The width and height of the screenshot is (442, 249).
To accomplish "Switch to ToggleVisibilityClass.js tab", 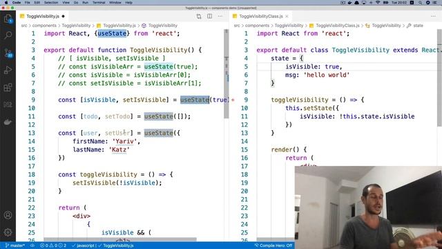I will (261, 17).
